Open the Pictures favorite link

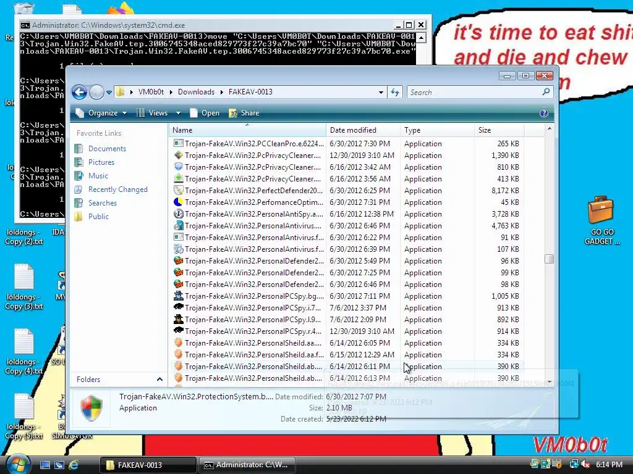101,162
